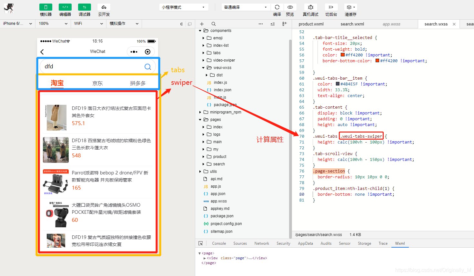Collapse the file tree panel icon
Viewport: 474px width, 276px height.
285,24
